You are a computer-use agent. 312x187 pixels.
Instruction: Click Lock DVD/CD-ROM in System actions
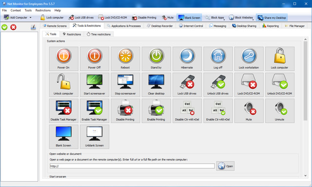pos(249,85)
